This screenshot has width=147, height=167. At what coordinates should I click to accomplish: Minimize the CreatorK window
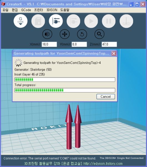pyautogui.click(x=131, y=4)
